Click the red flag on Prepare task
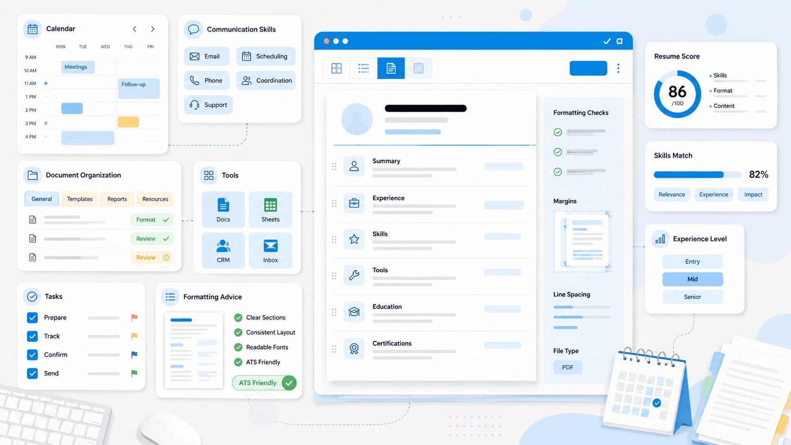The height and width of the screenshot is (445, 791). pyautogui.click(x=134, y=318)
